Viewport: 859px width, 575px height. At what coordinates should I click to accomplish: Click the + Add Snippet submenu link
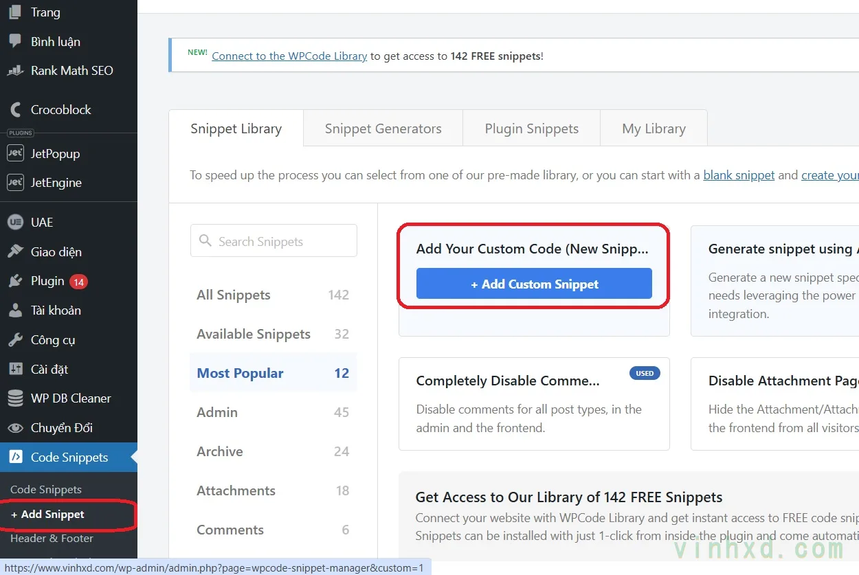tap(47, 514)
